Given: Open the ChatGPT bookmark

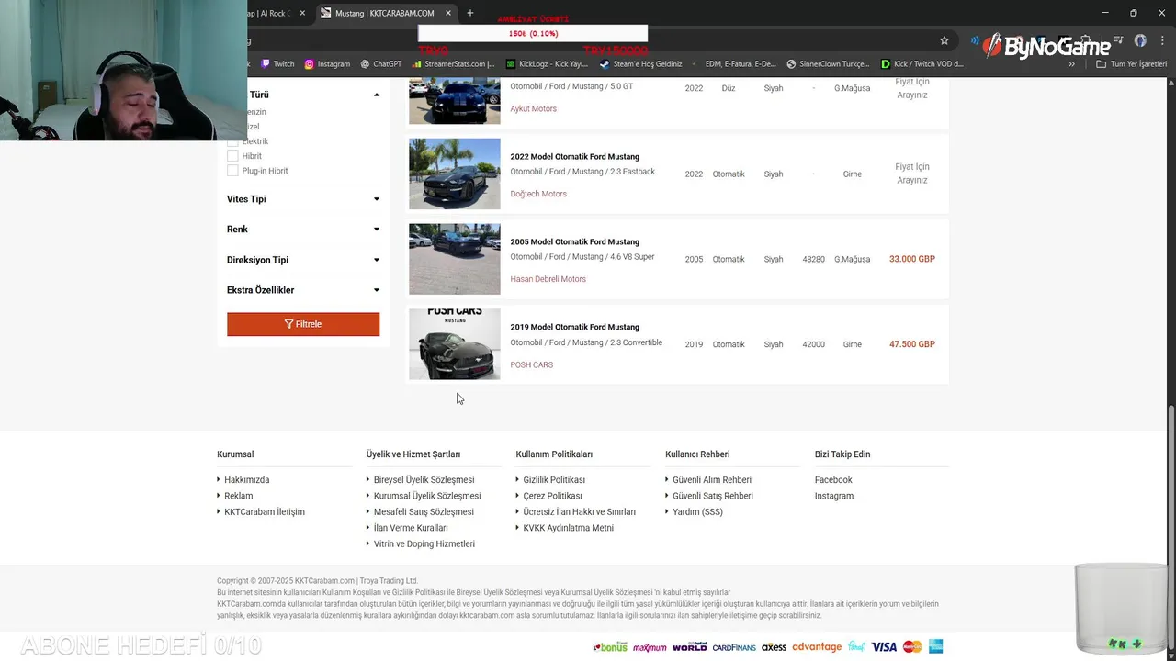Looking at the screenshot, I should 380,64.
